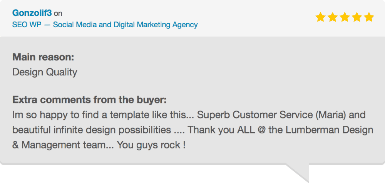Click the fourth yellow rating star
This screenshot has height=183, width=385.
click(357, 17)
